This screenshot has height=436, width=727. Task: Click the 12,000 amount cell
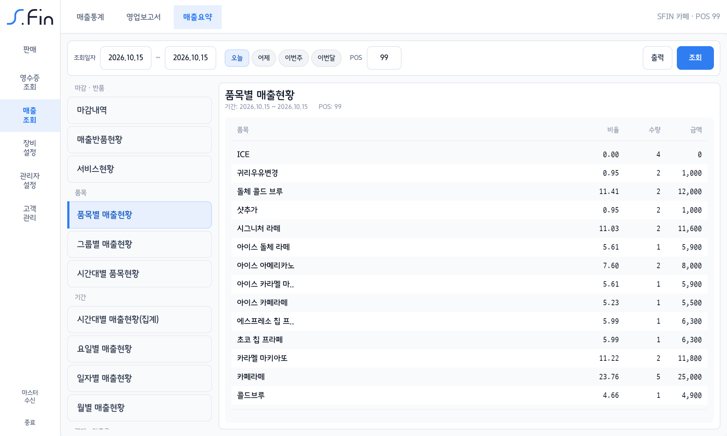(690, 192)
